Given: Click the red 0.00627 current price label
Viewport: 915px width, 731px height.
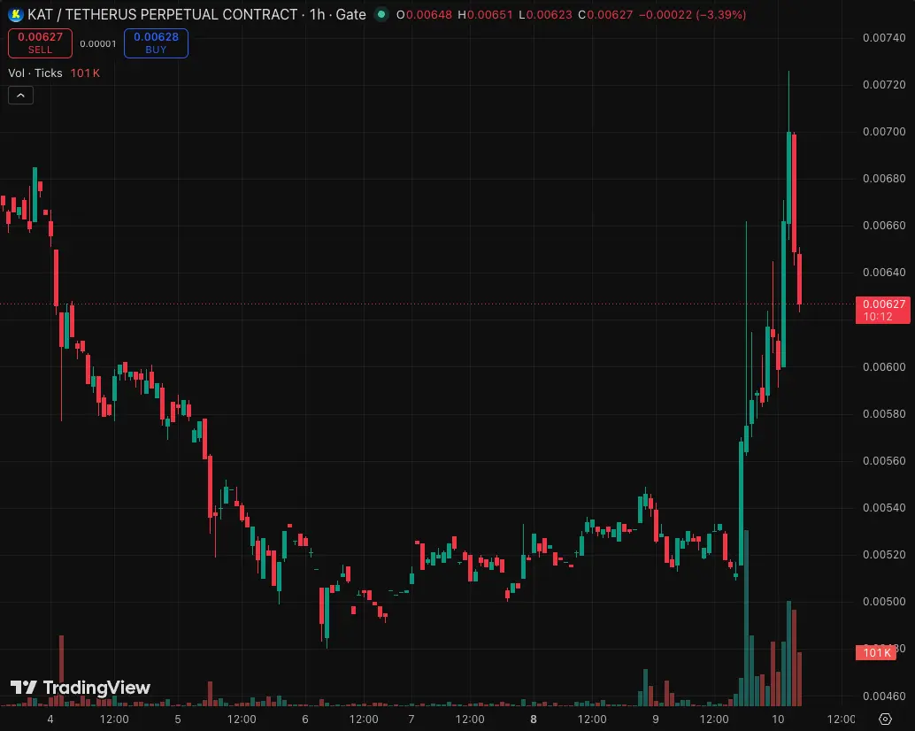Looking at the screenshot, I should coord(883,310).
